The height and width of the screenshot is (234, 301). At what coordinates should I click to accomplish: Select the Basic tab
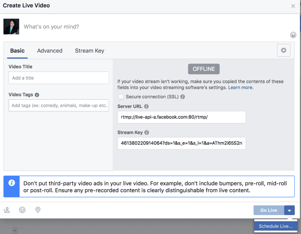(17, 51)
